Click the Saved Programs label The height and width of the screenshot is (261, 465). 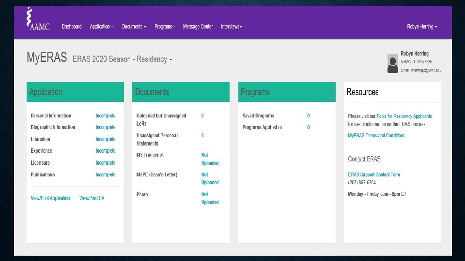pos(258,116)
